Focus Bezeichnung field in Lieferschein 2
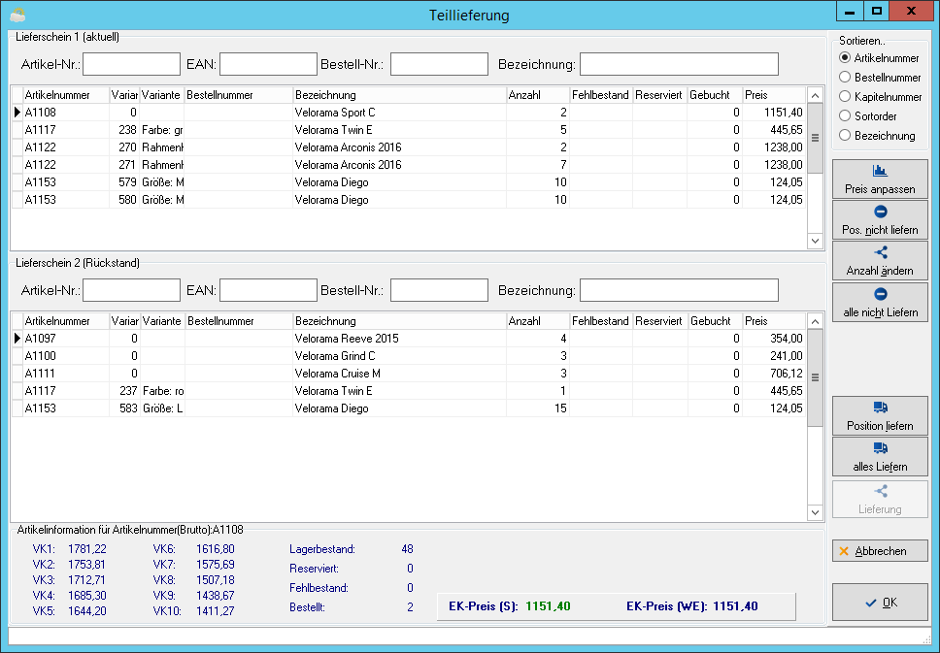Image resolution: width=940 pixels, height=653 pixels. [x=679, y=290]
